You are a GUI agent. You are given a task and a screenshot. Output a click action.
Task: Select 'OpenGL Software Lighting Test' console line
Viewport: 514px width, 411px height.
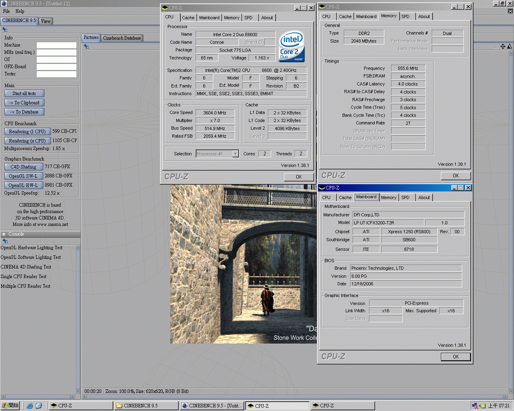[x=31, y=257]
